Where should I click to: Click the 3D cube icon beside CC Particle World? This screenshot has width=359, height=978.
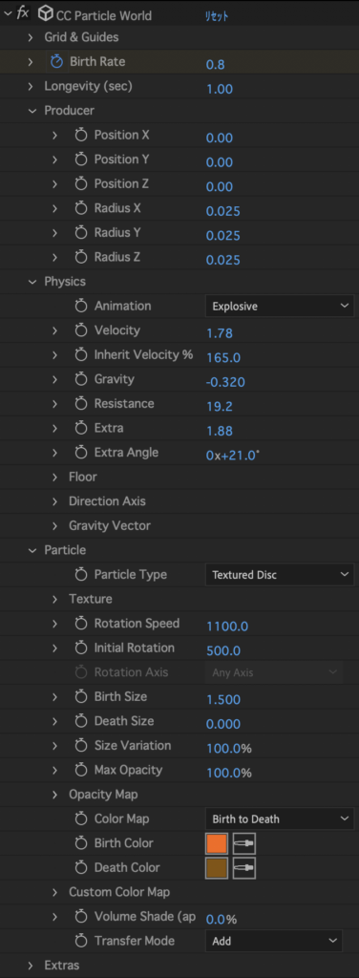click(x=45, y=13)
